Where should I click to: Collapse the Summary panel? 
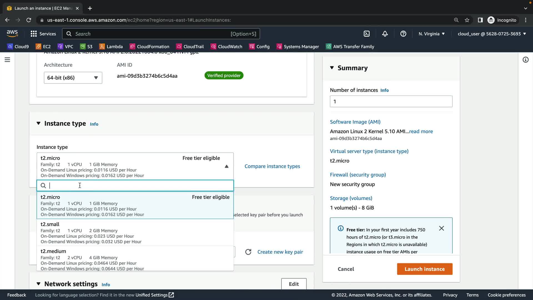(332, 68)
